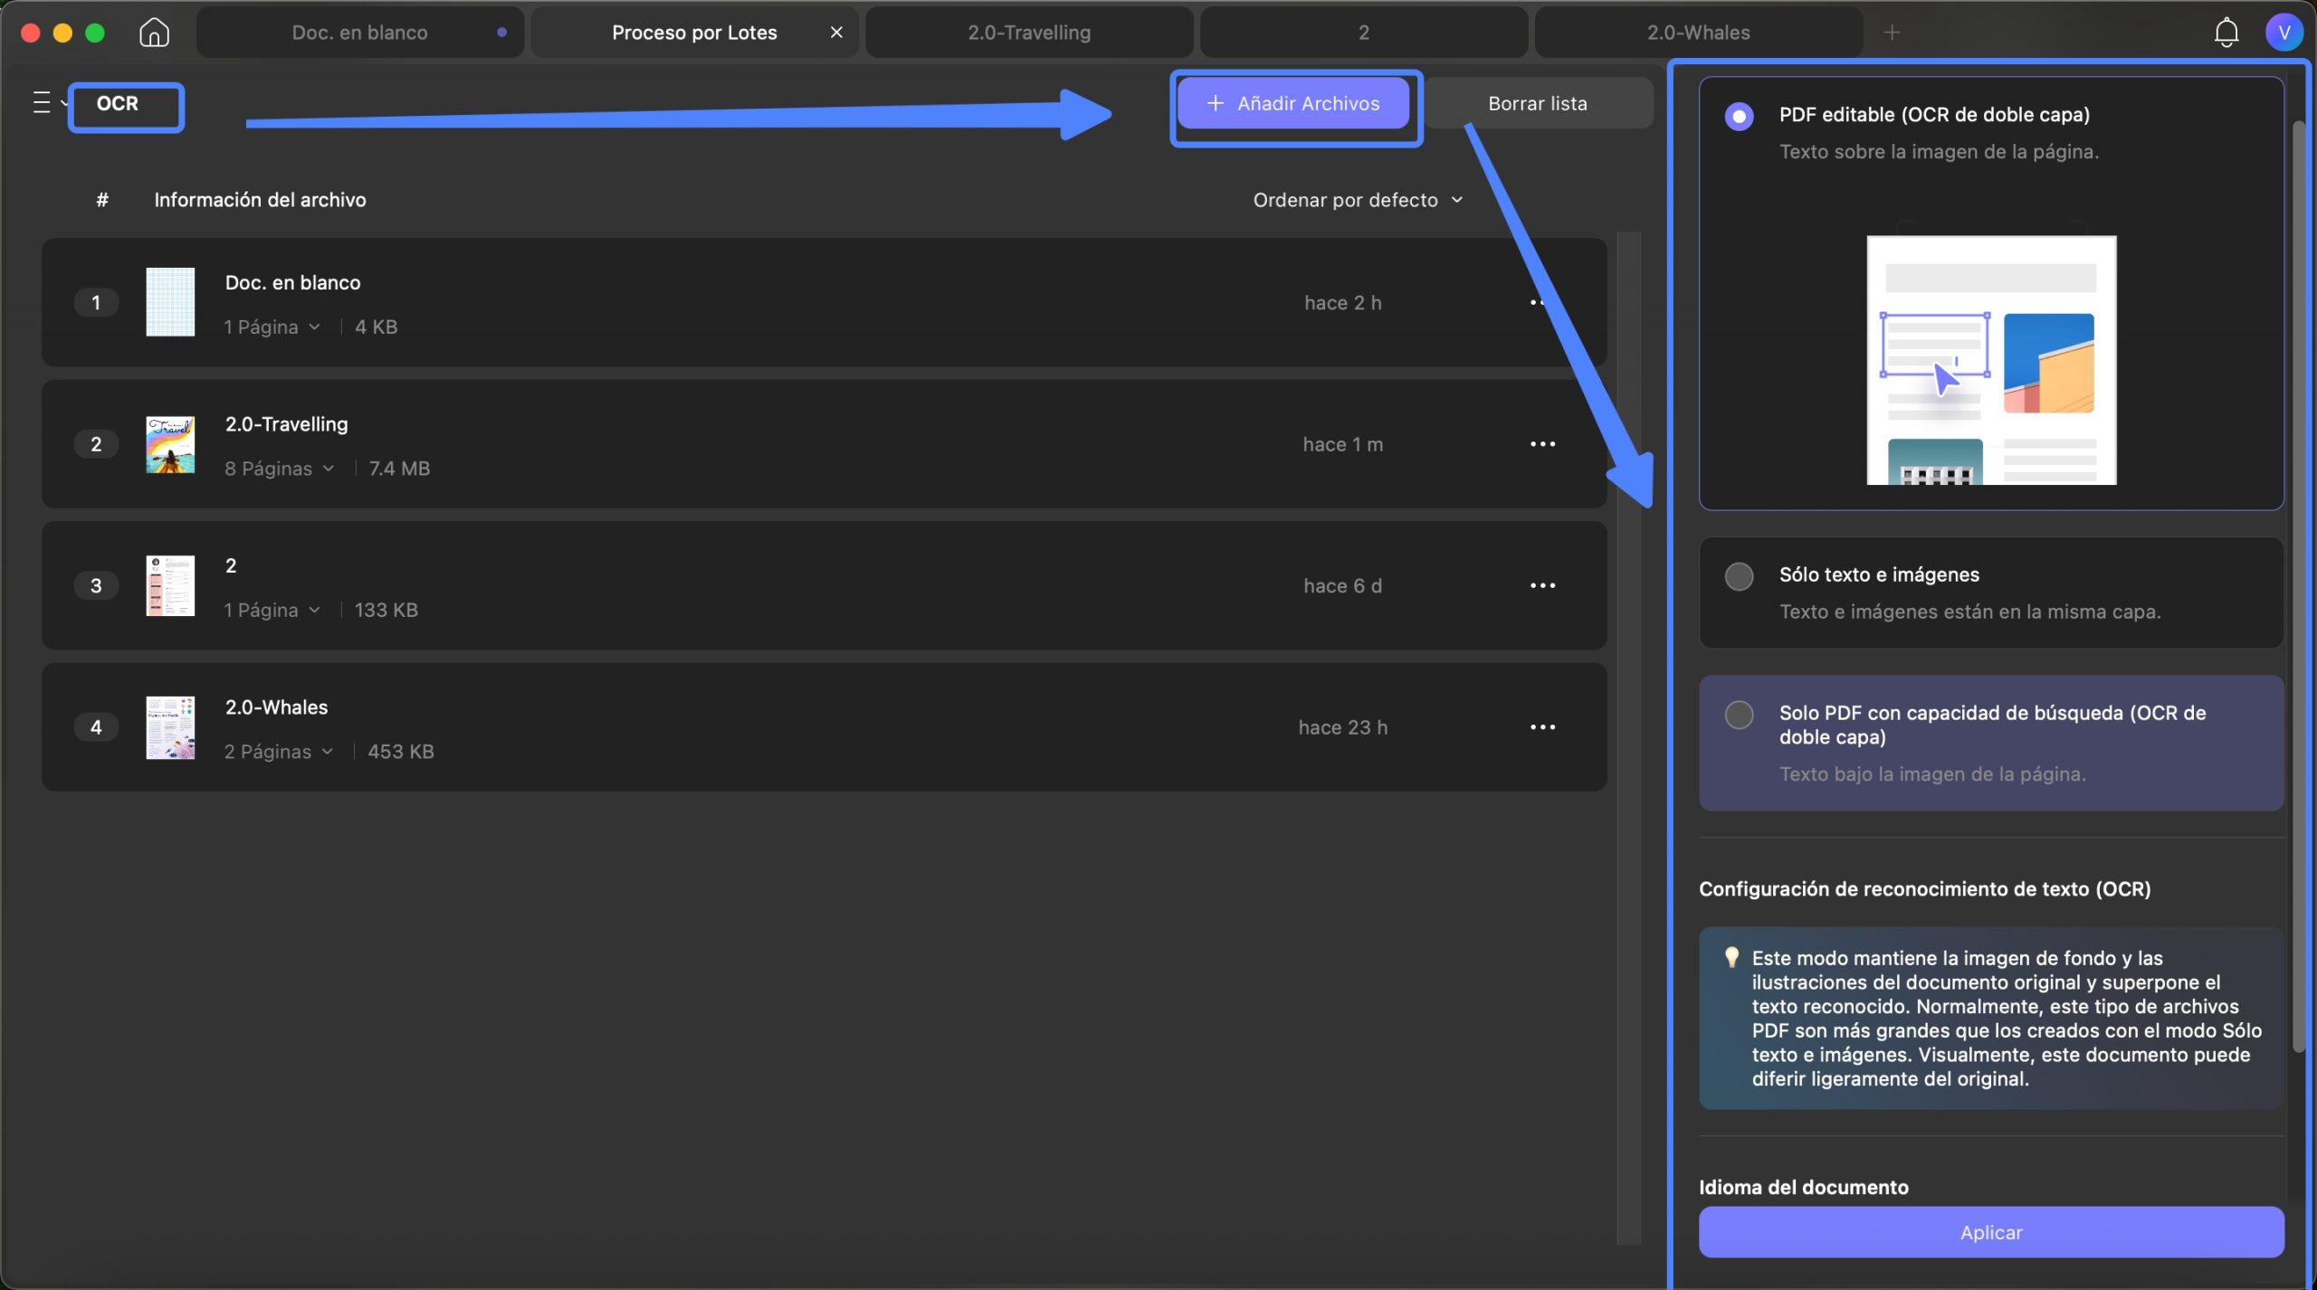The height and width of the screenshot is (1290, 2317).
Task: Switch to the 2.0-Travelling tab
Action: point(1029,33)
